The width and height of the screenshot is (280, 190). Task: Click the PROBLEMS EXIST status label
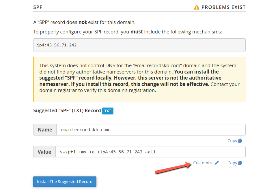[x=224, y=7]
